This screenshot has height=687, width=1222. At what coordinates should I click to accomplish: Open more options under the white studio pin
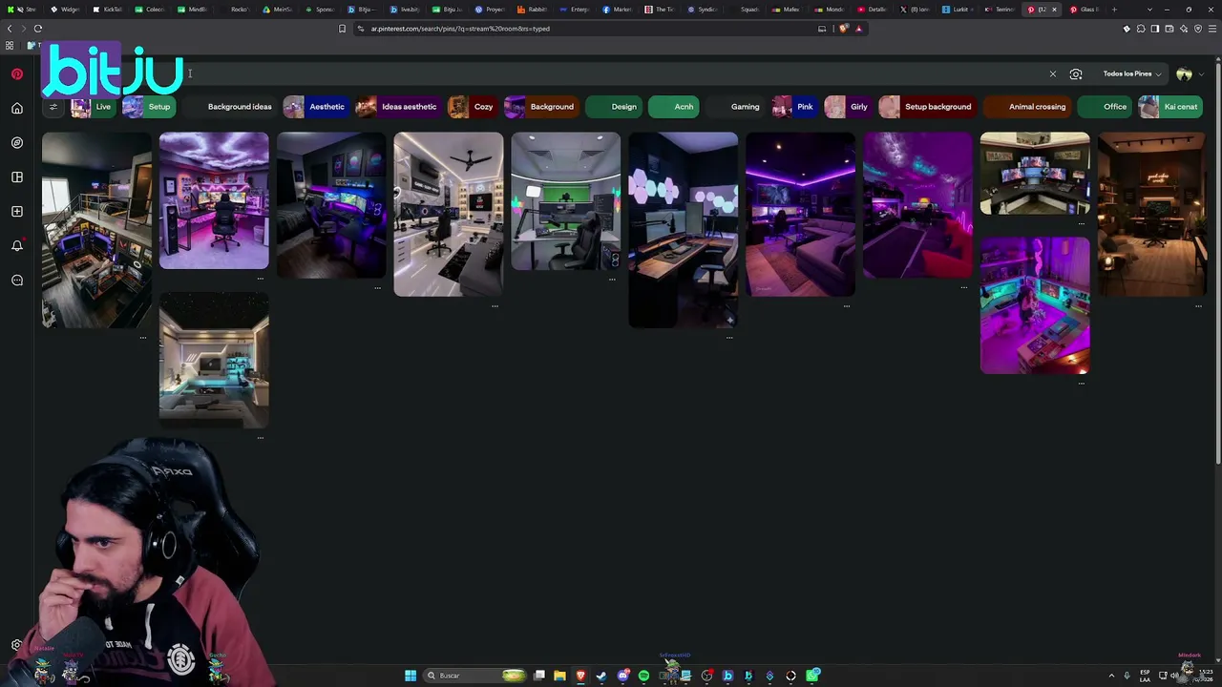click(495, 306)
